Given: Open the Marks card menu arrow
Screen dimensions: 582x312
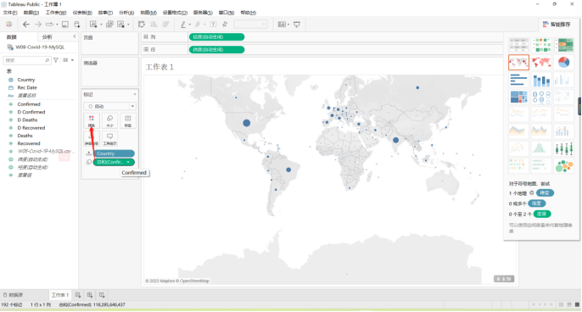Looking at the screenshot, I should [x=134, y=95].
